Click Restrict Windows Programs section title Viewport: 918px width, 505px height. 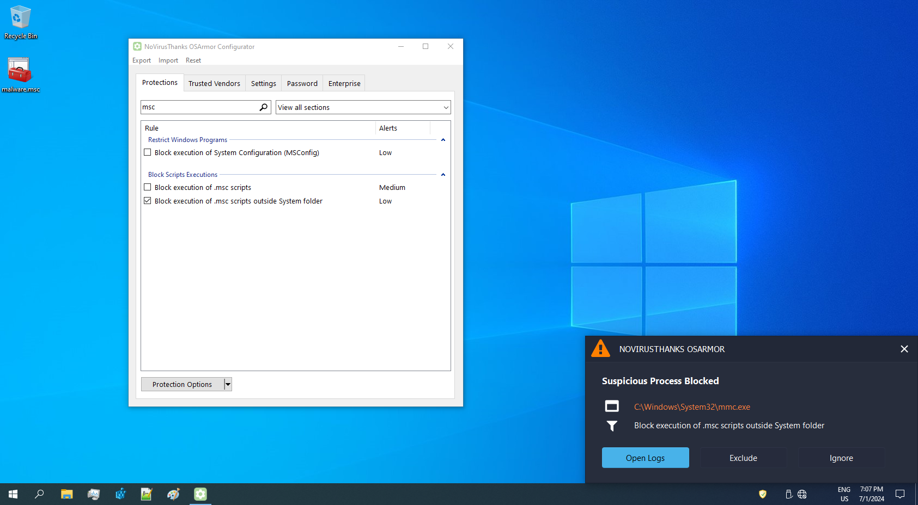tap(187, 140)
